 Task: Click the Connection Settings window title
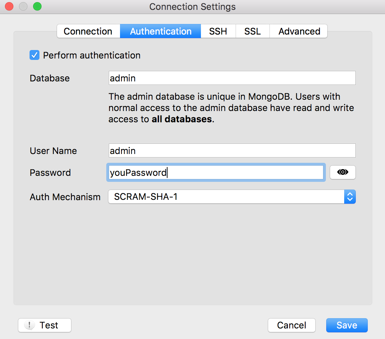tap(192, 6)
